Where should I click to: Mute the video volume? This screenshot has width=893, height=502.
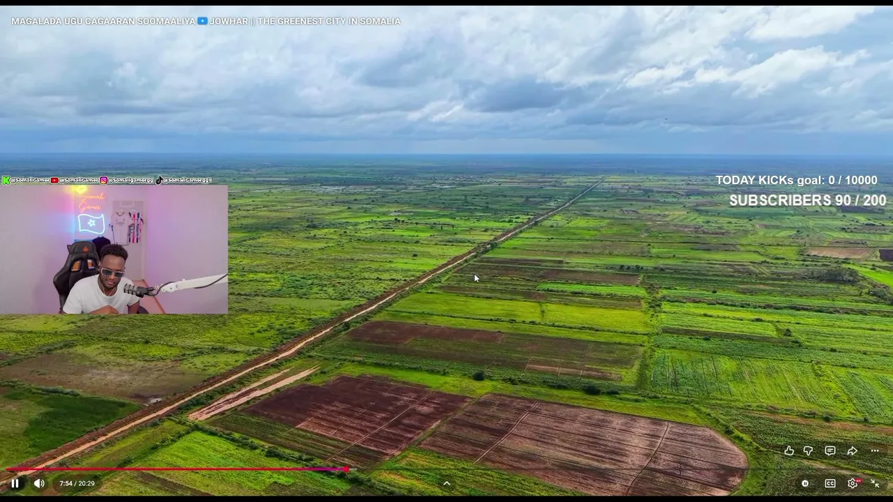pyautogui.click(x=39, y=483)
